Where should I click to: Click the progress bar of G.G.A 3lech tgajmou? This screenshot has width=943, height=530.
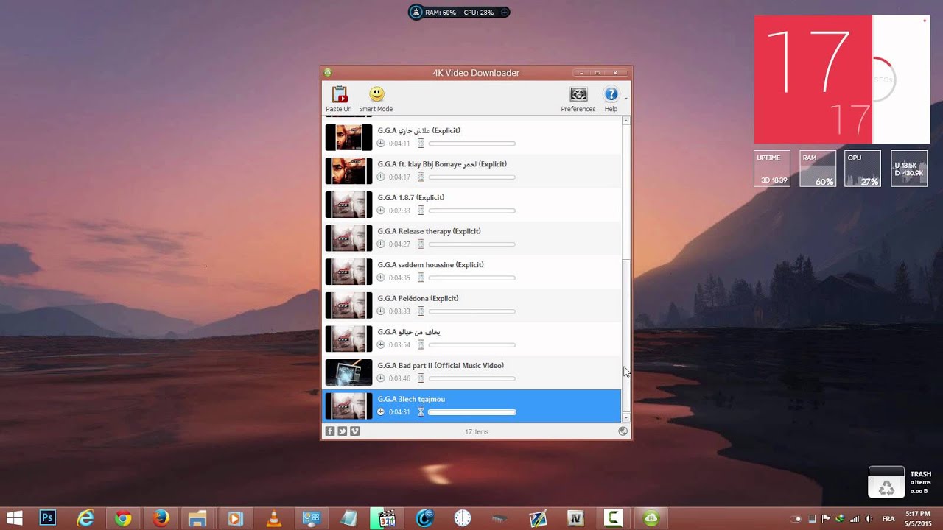click(x=471, y=412)
